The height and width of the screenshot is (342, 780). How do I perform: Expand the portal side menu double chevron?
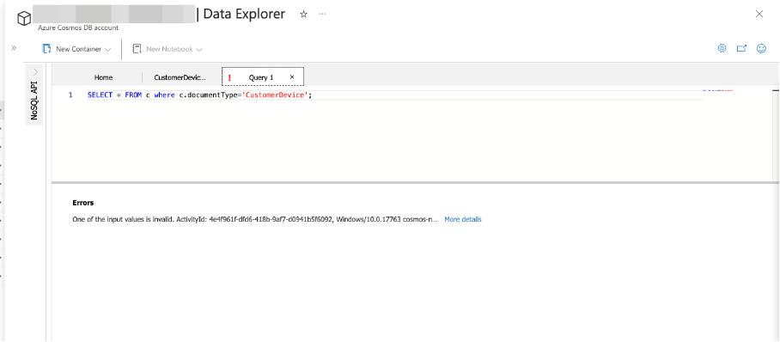pos(14,48)
